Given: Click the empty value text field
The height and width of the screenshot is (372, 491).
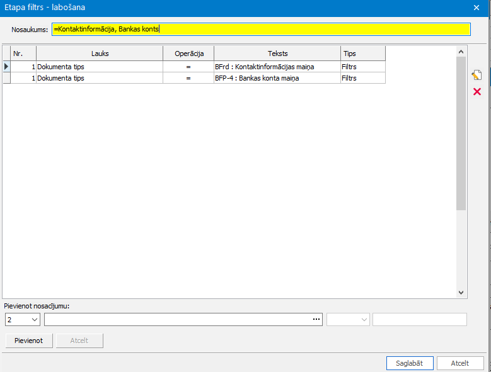Looking at the screenshot, I should 420,320.
